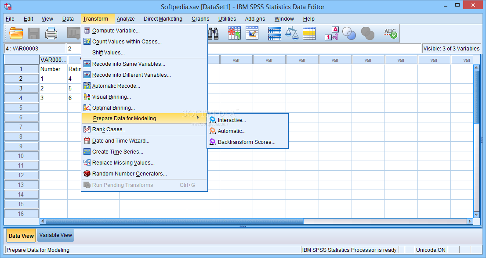
Task: Click the Unicode:ON status bar entry
Action: pos(431,250)
